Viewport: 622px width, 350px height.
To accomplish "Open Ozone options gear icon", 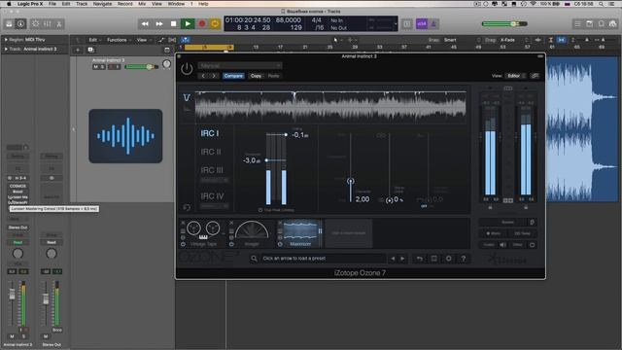I will point(449,259).
